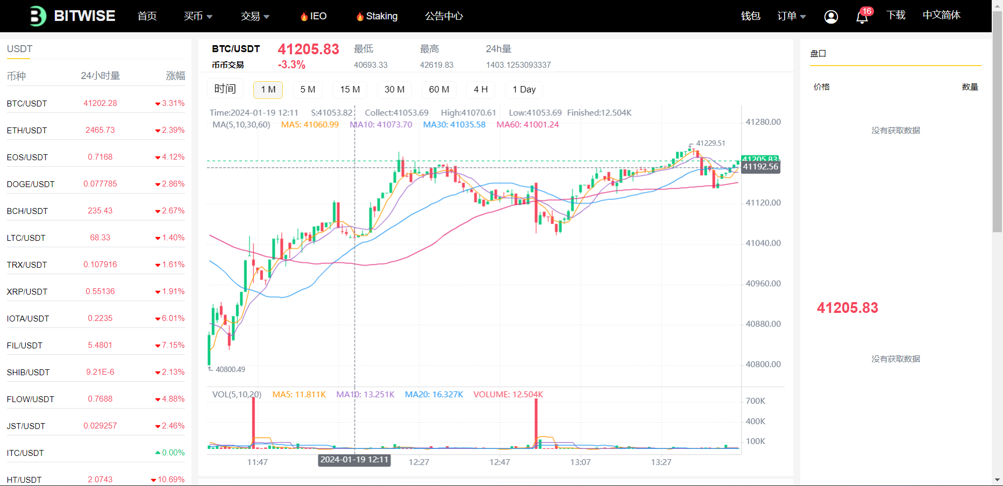1003x486 pixels.
Task: Click the 数量 column label in order book
Action: (970, 87)
